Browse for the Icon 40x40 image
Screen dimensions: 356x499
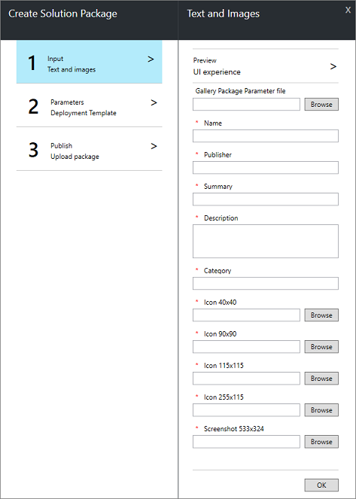coord(321,315)
